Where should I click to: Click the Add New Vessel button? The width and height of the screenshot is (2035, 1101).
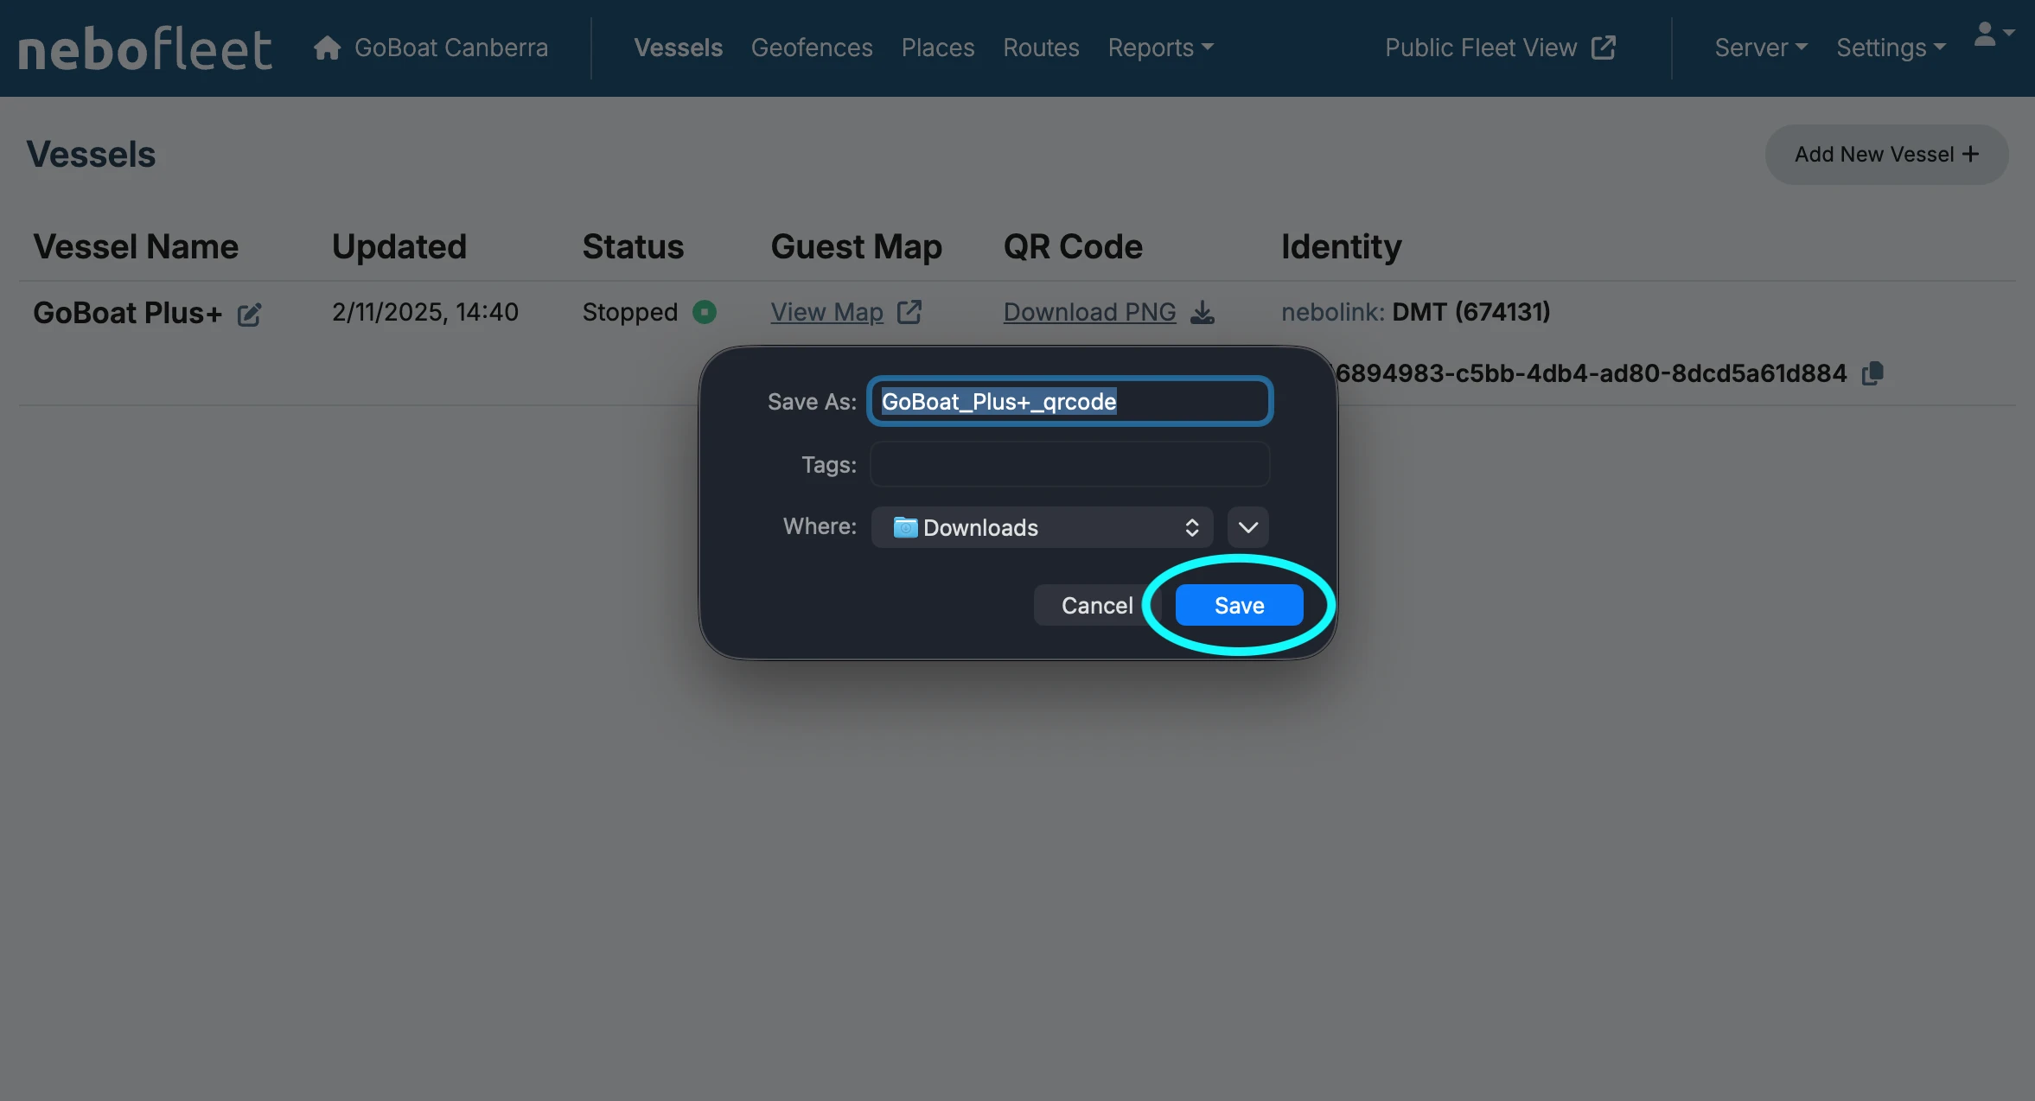coord(1886,154)
